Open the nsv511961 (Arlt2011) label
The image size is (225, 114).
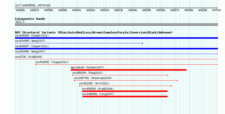(94, 83)
